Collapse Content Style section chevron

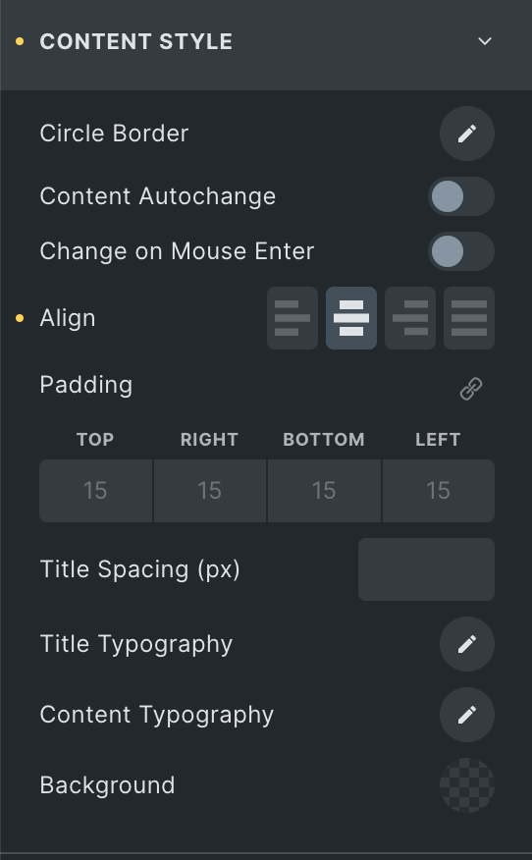tap(485, 41)
